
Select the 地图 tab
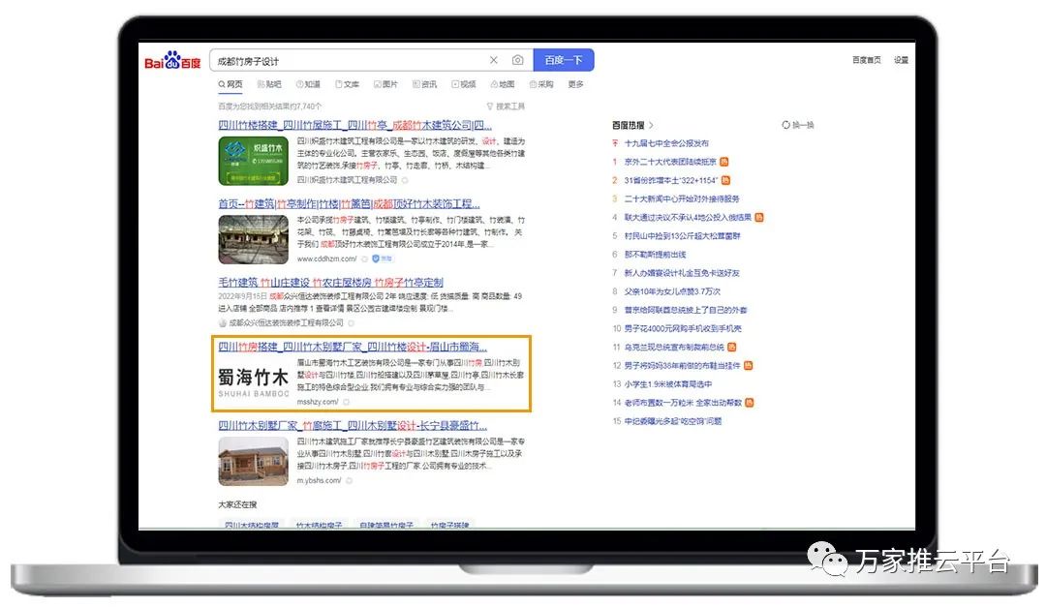coord(502,85)
